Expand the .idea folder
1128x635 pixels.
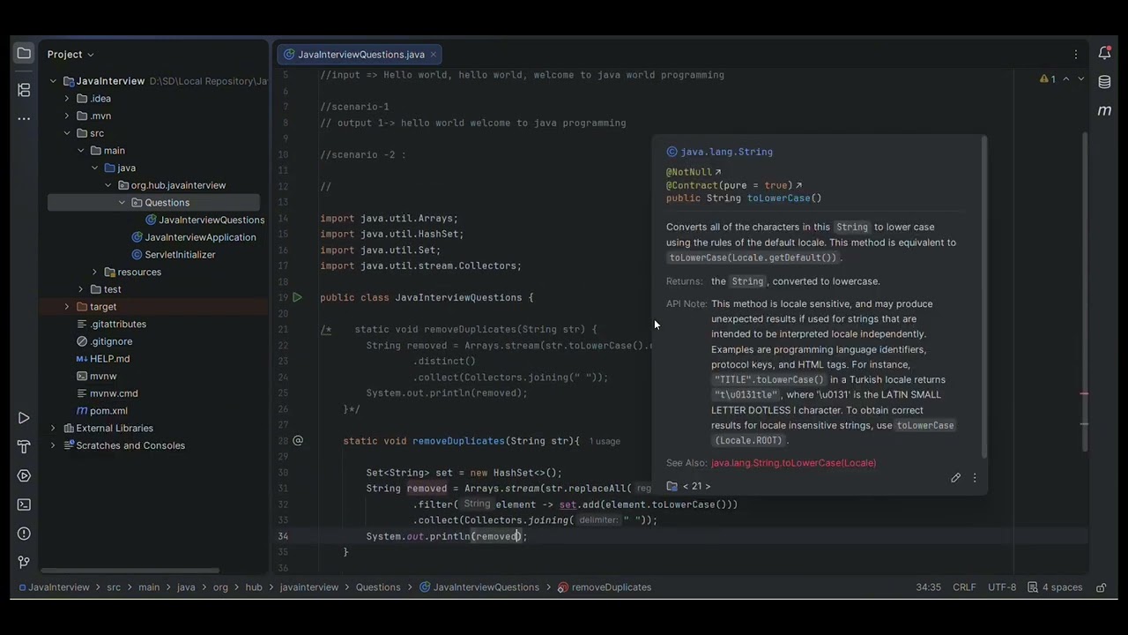pyautogui.click(x=67, y=99)
